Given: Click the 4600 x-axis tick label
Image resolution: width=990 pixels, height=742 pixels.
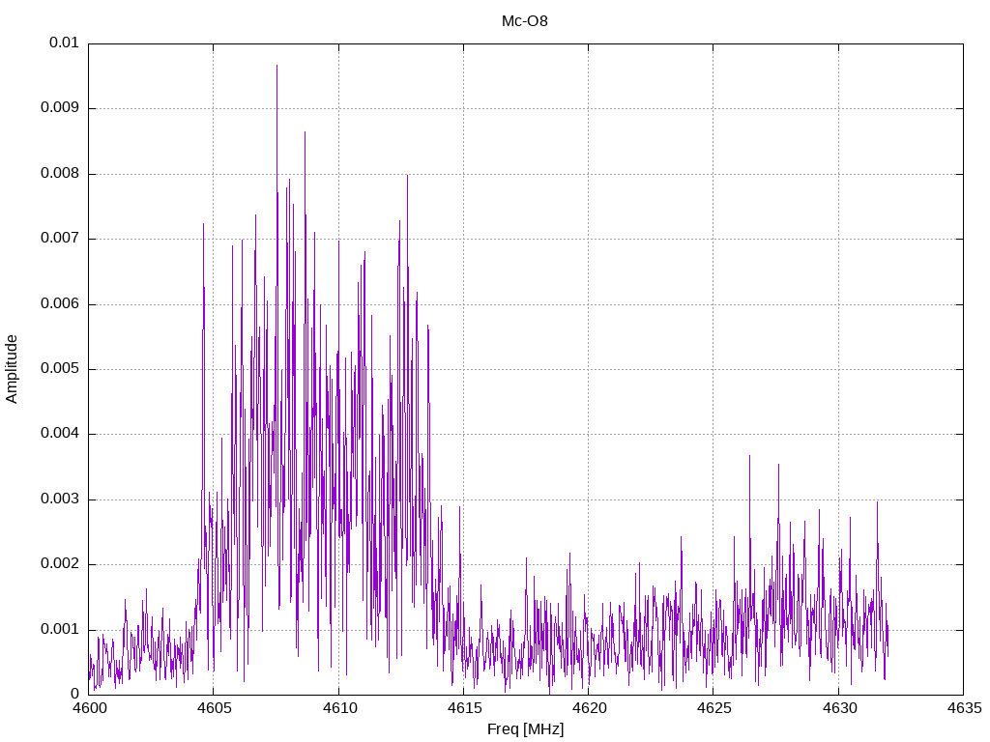Looking at the screenshot, I should 89,708.
